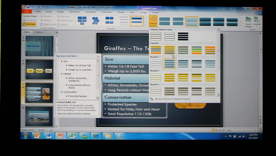Open the File tab

coord(27,12)
